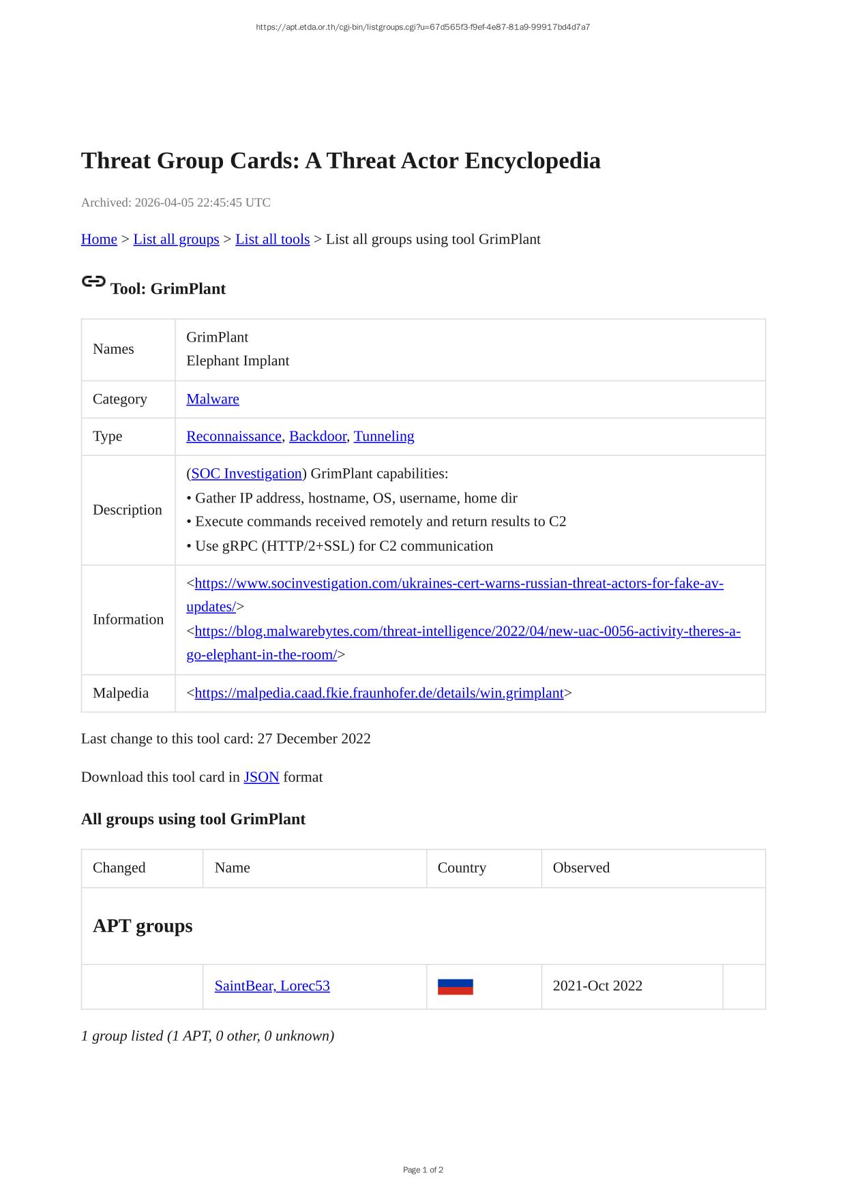The width and height of the screenshot is (847, 1197).
Task: Click the Changed column header
Action: pyautogui.click(x=119, y=868)
